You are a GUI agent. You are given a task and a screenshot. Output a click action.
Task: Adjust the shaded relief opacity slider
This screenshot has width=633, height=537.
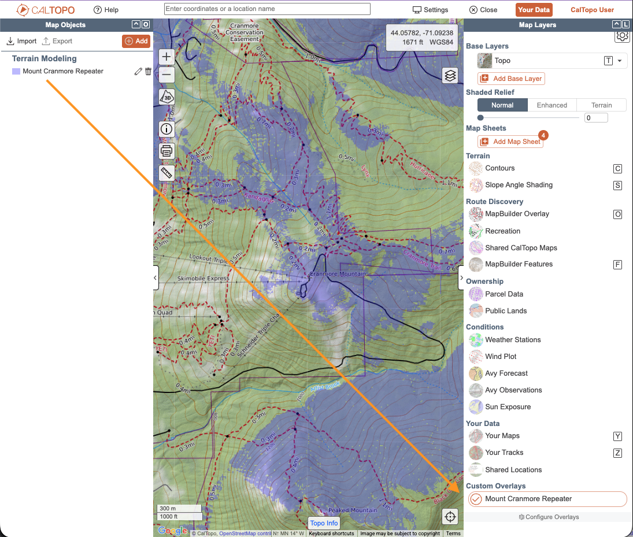point(480,118)
